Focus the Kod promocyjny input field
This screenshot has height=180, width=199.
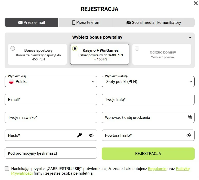coord(51,153)
